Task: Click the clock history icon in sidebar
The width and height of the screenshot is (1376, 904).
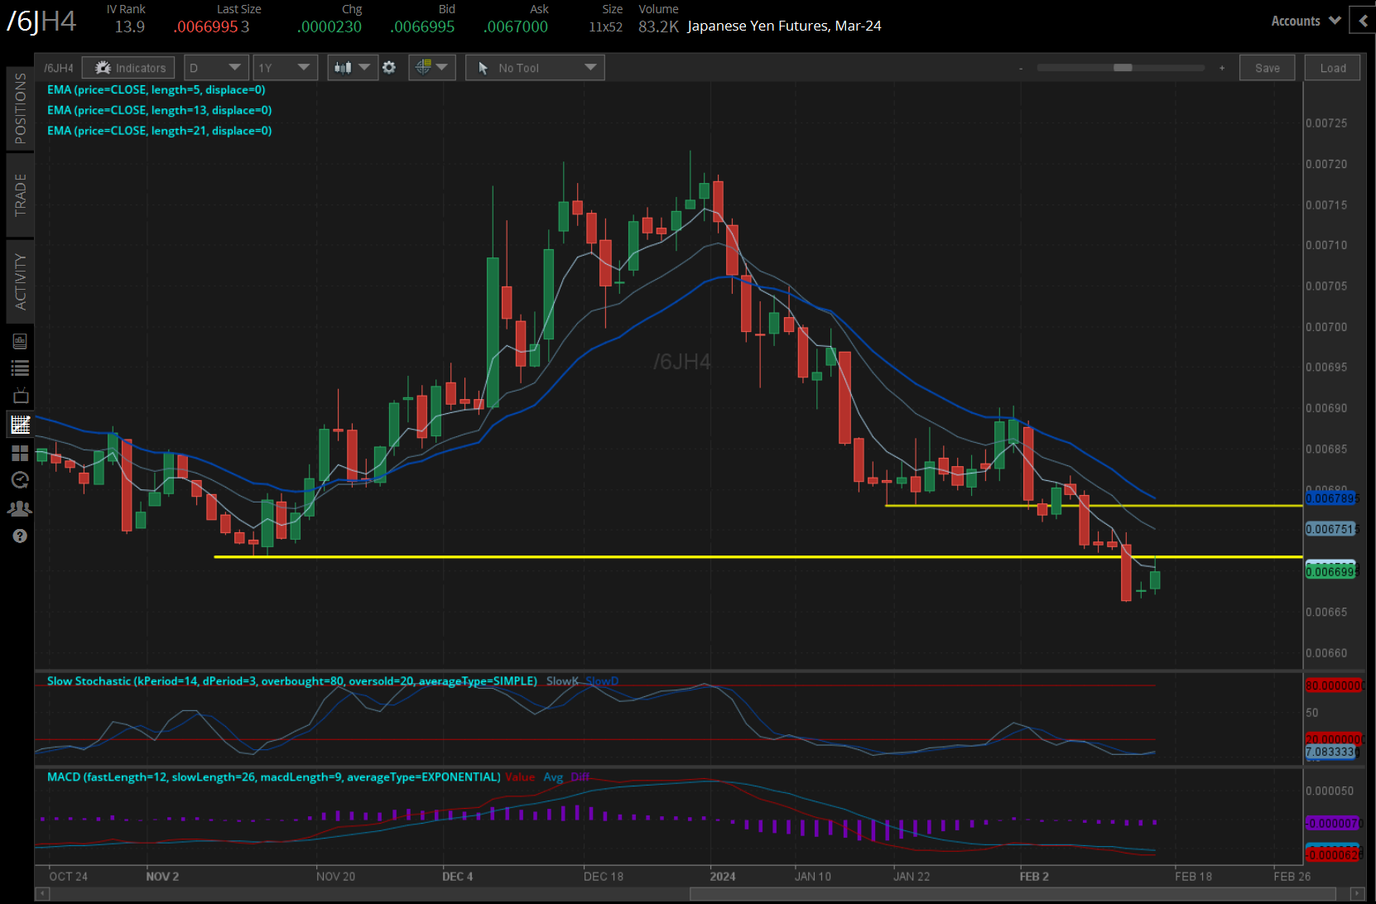Action: coord(20,480)
